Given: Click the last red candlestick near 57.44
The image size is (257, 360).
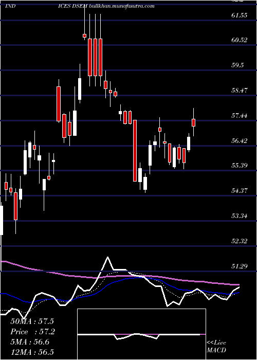Looking at the screenshot, I should [x=193, y=122].
